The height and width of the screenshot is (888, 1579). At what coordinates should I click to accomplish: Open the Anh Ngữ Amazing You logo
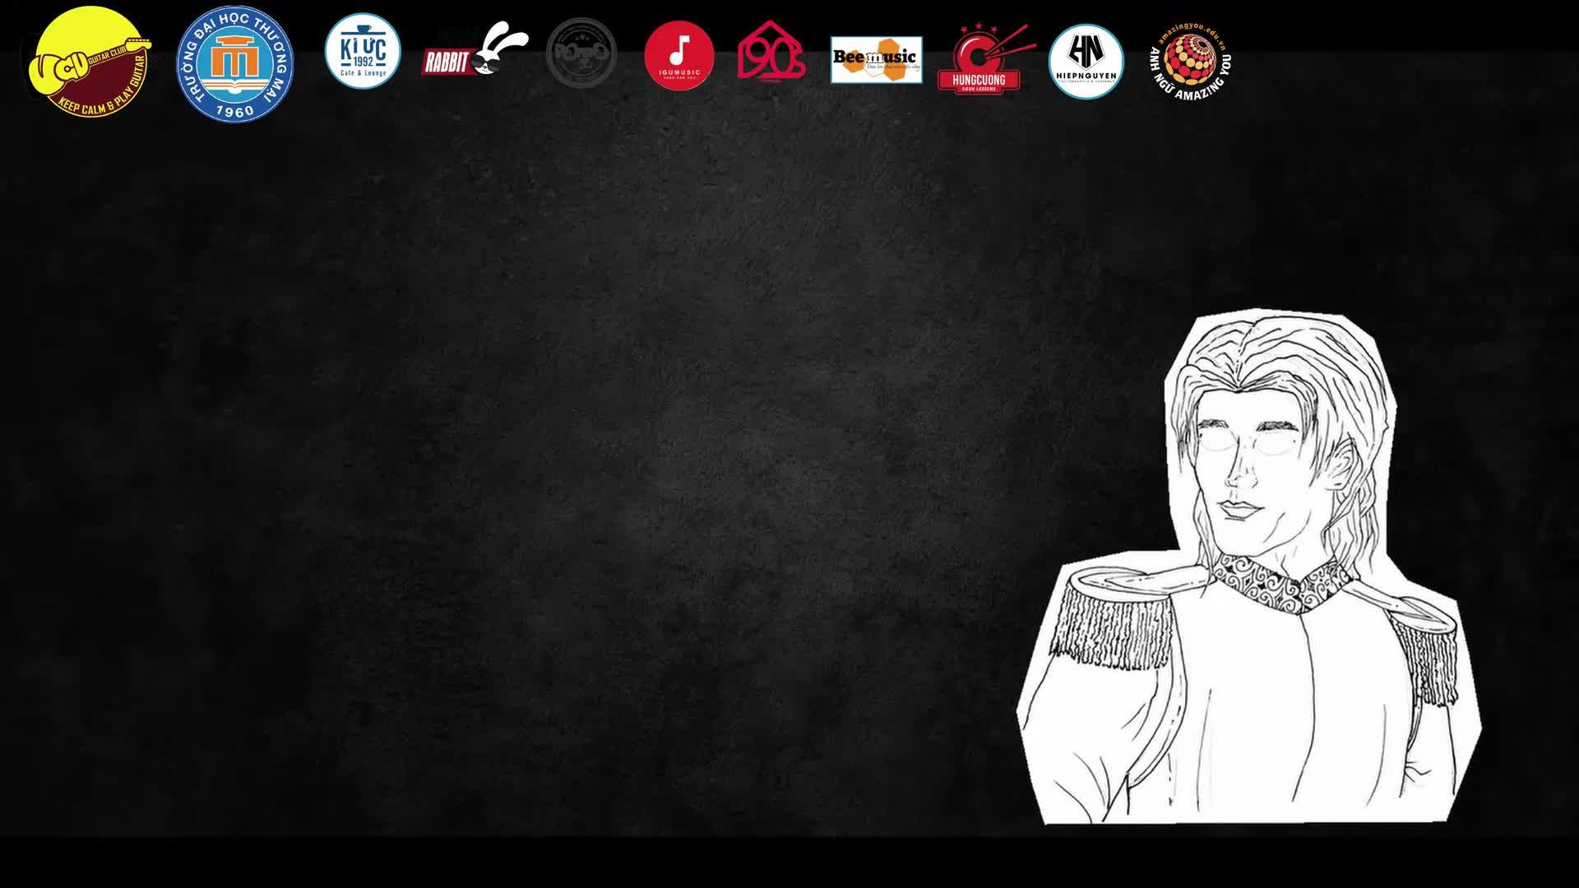click(x=1190, y=62)
